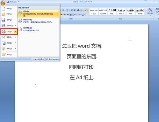Click the increase indent icon

(75, 10)
